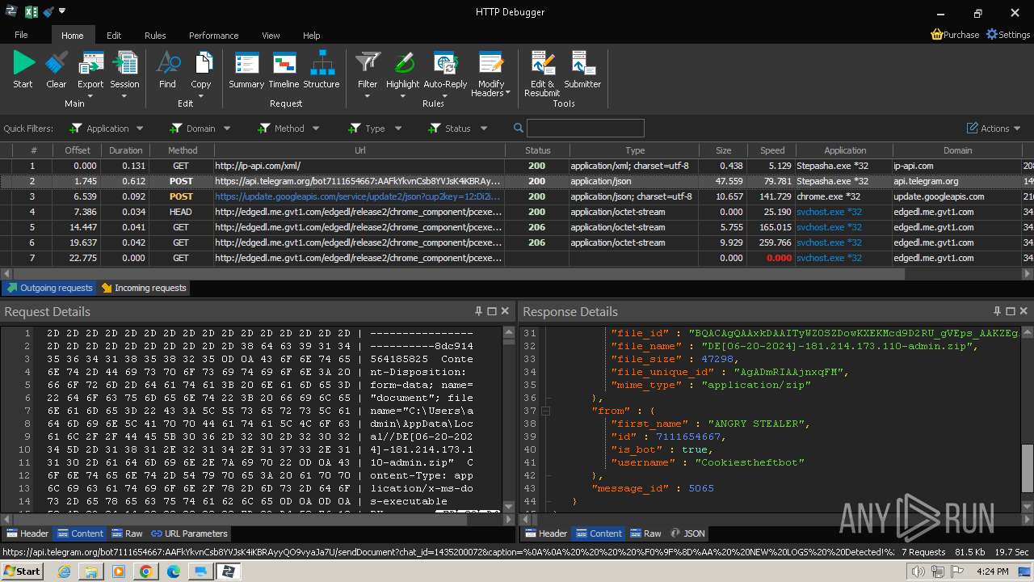Open URL Parameters tab

coord(189,533)
